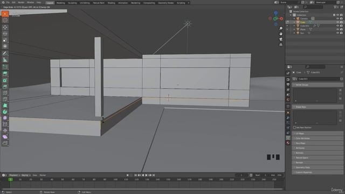This screenshot has height=194, width=345.
Task: Switch to the Geometry Nodes workspace tab
Action: tap(165, 3)
